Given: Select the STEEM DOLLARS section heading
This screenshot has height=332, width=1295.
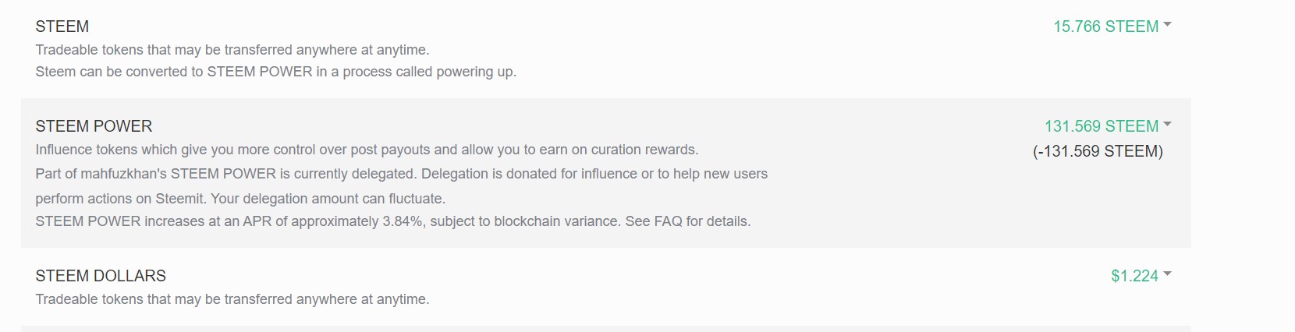Looking at the screenshot, I should (x=101, y=276).
